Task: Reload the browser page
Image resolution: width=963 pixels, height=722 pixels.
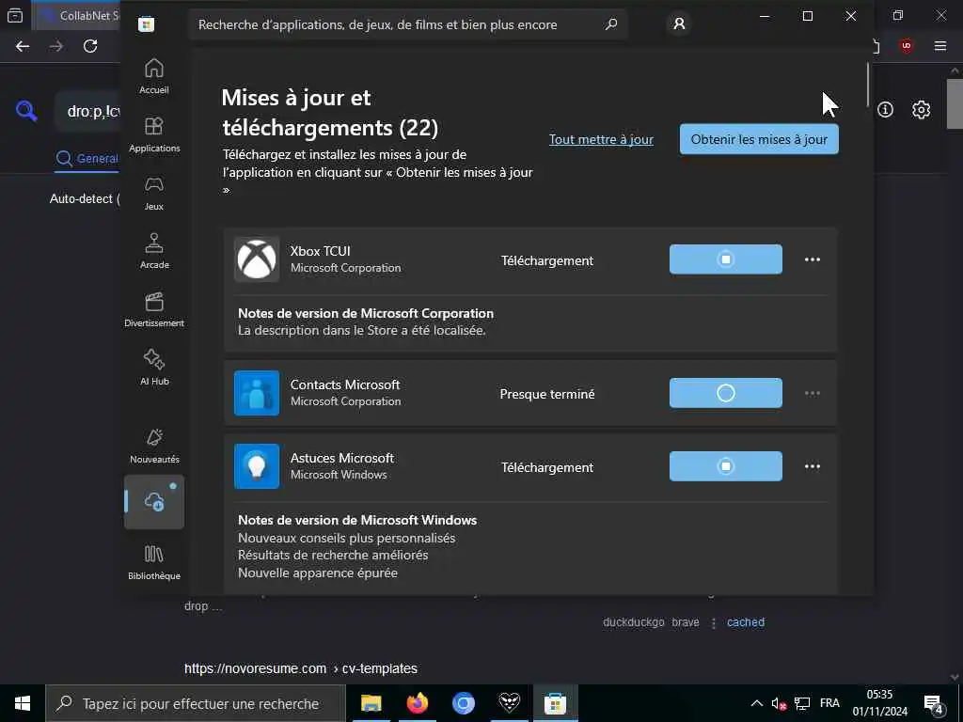Action: (x=90, y=46)
